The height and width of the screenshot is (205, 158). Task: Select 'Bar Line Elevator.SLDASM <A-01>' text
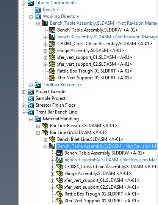click(84, 126)
